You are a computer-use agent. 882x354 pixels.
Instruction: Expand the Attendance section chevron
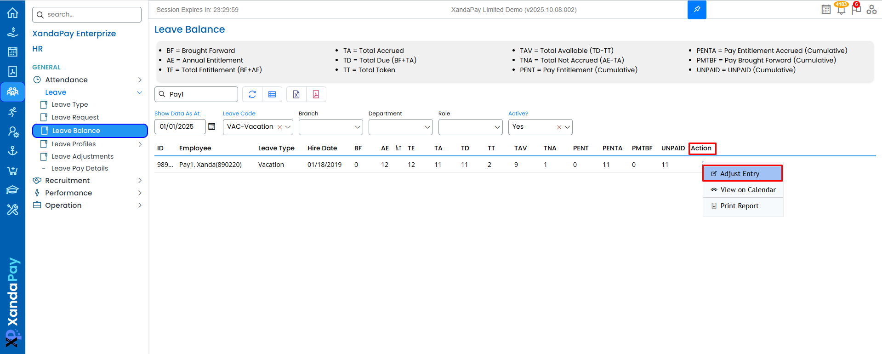click(x=140, y=80)
